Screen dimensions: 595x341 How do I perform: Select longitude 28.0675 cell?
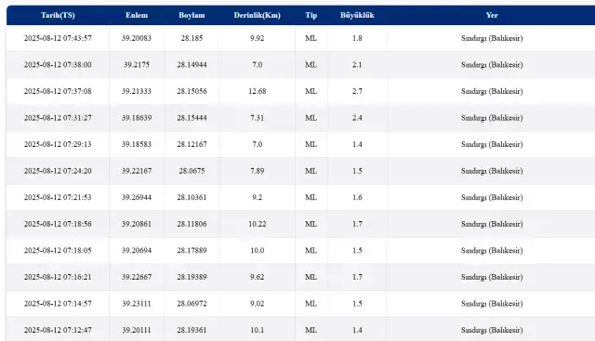tap(192, 171)
